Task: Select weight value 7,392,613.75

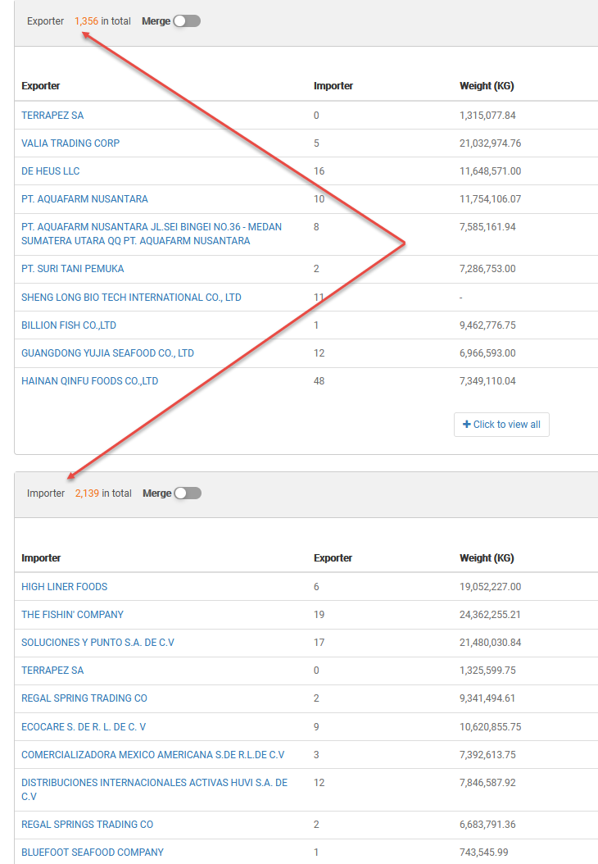Action: [x=488, y=755]
